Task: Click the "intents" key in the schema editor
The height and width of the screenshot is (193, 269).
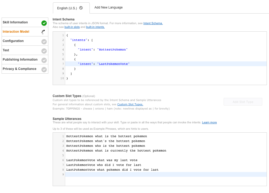Action: 79,40
